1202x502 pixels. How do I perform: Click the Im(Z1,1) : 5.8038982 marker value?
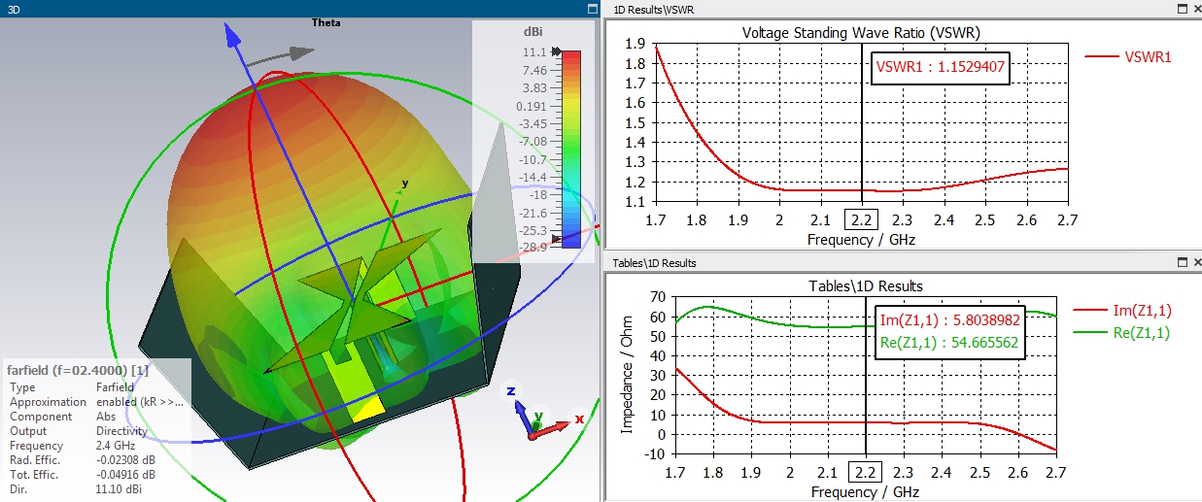tap(950, 322)
